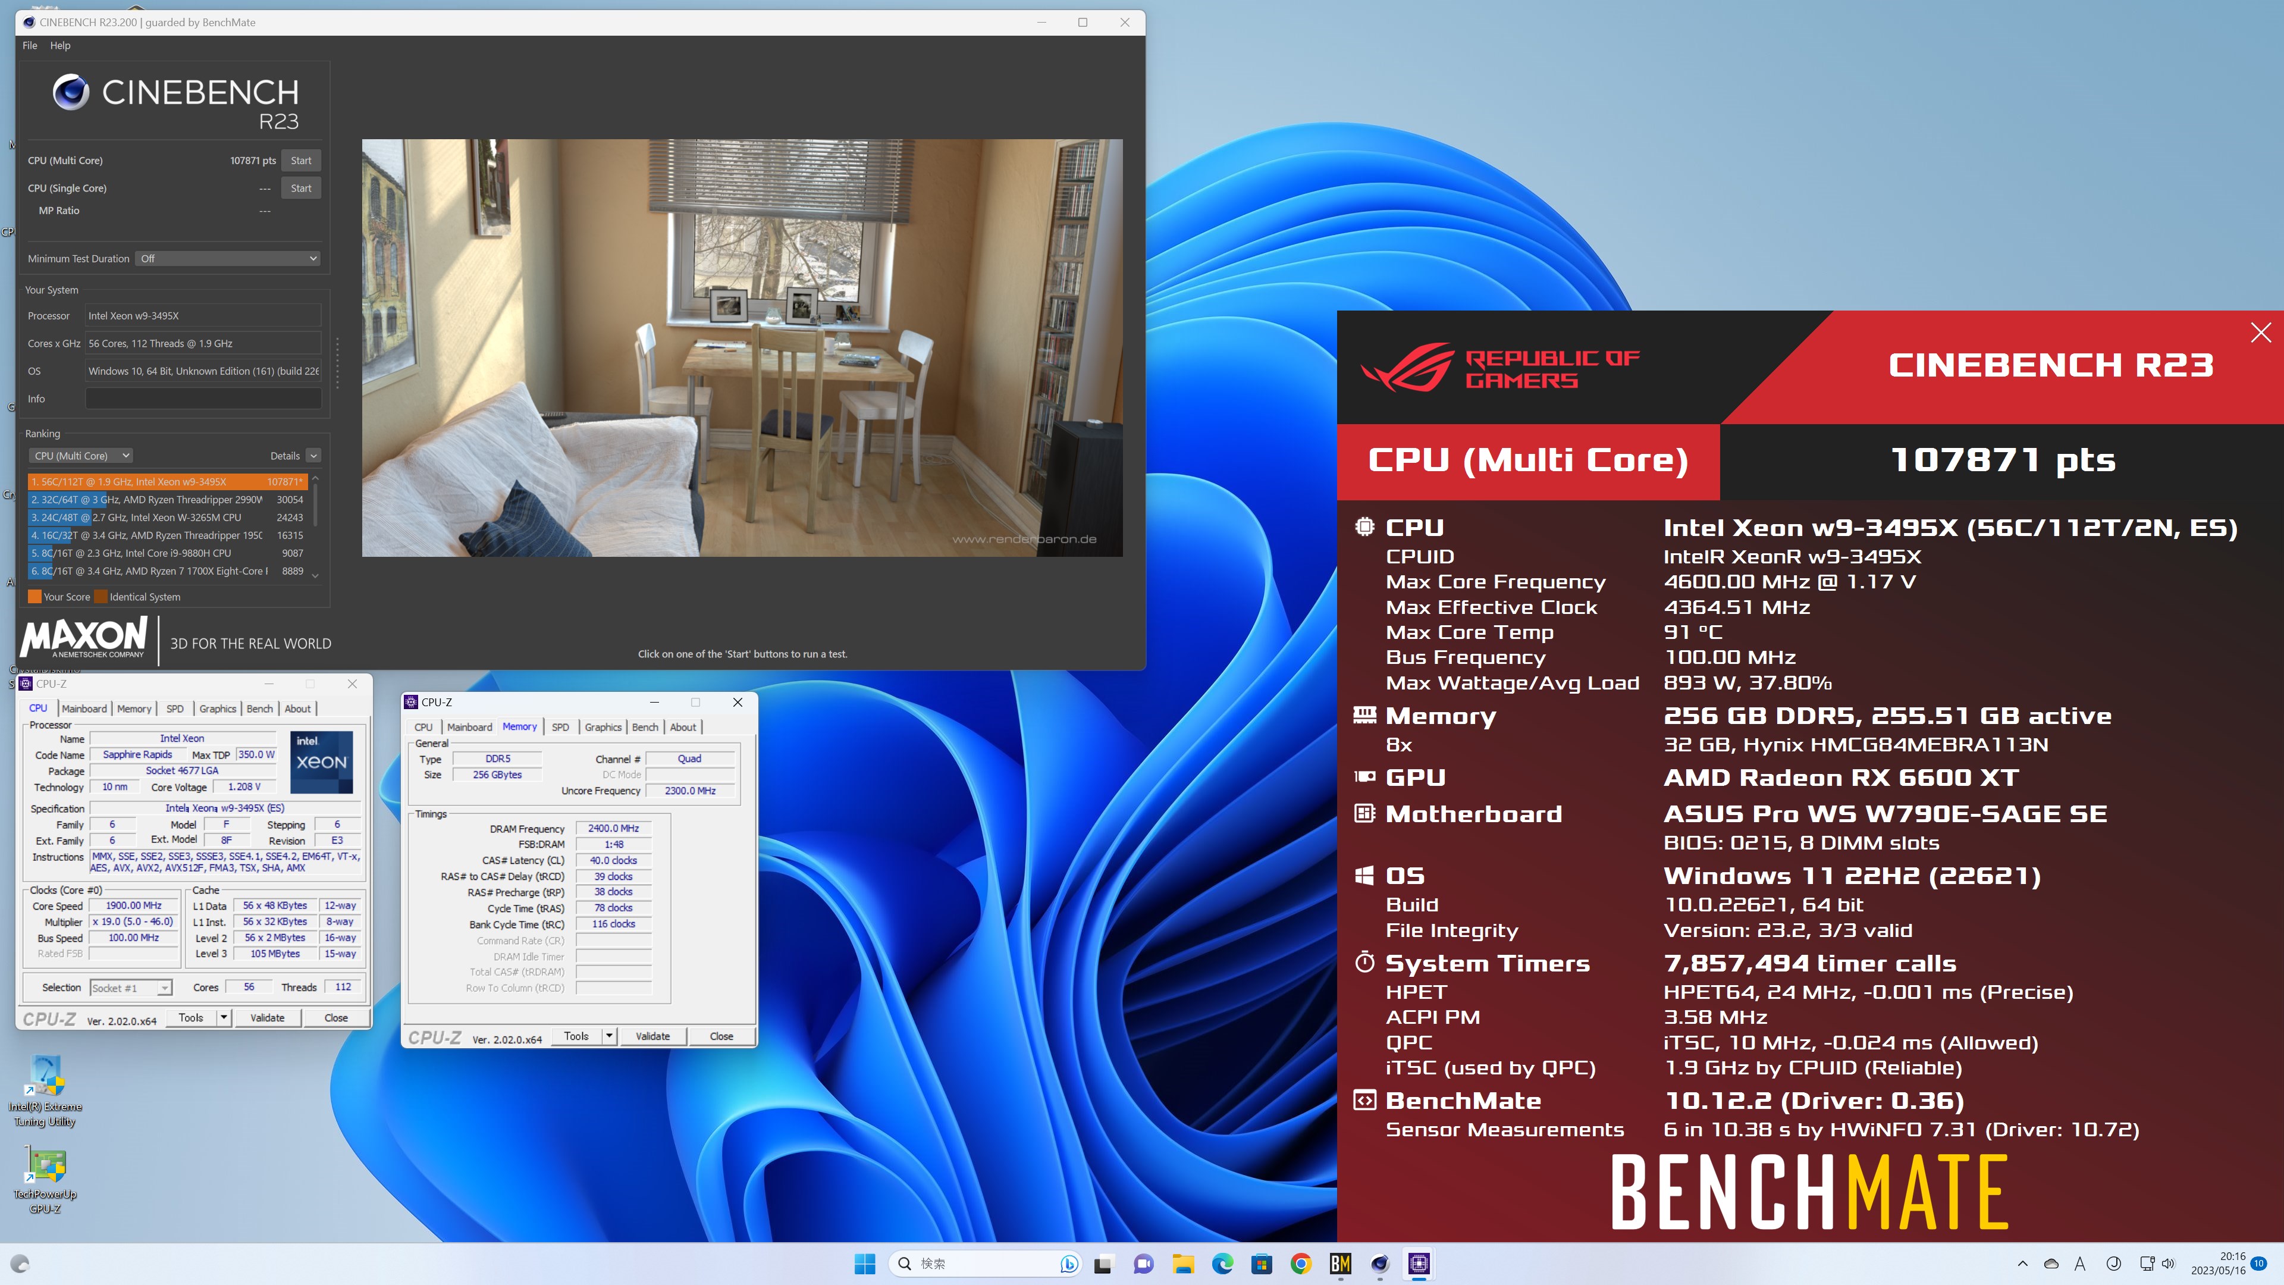This screenshot has width=2284, height=1285.
Task: Open the Chat app on the taskbar
Action: tap(1143, 1264)
